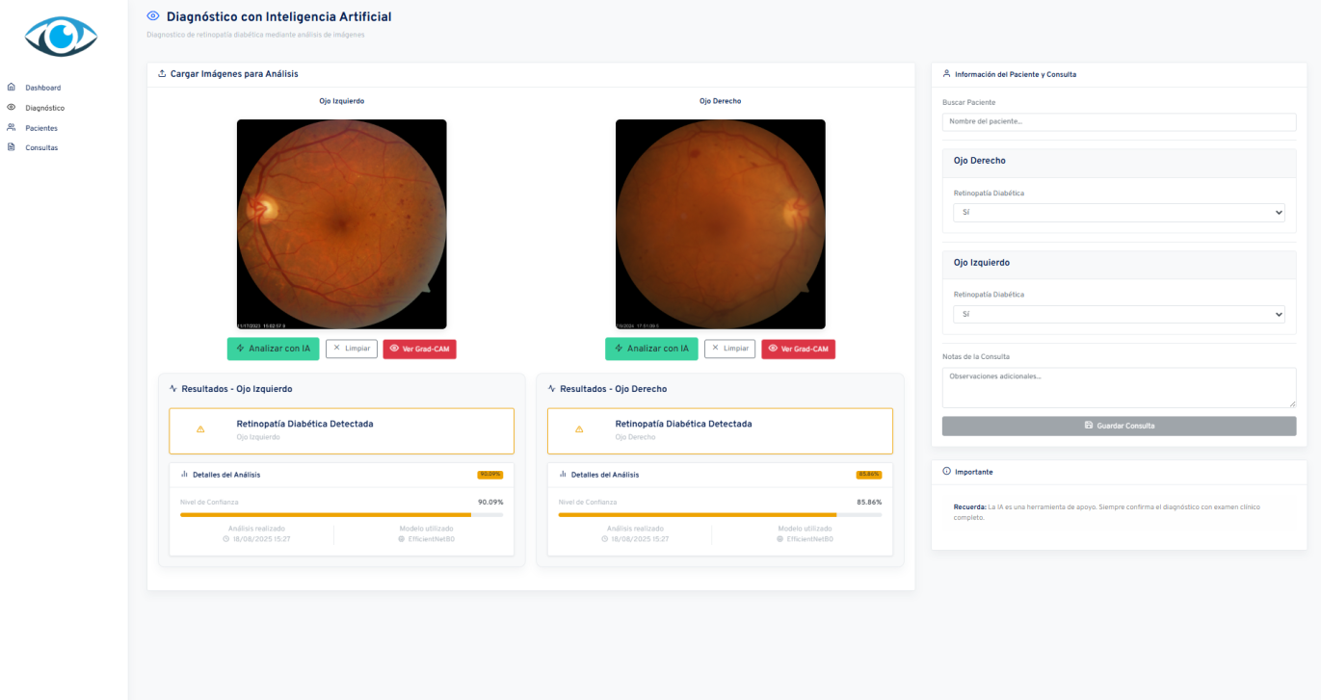Click the info icon beside Importante
1321x700 pixels.
click(x=946, y=472)
